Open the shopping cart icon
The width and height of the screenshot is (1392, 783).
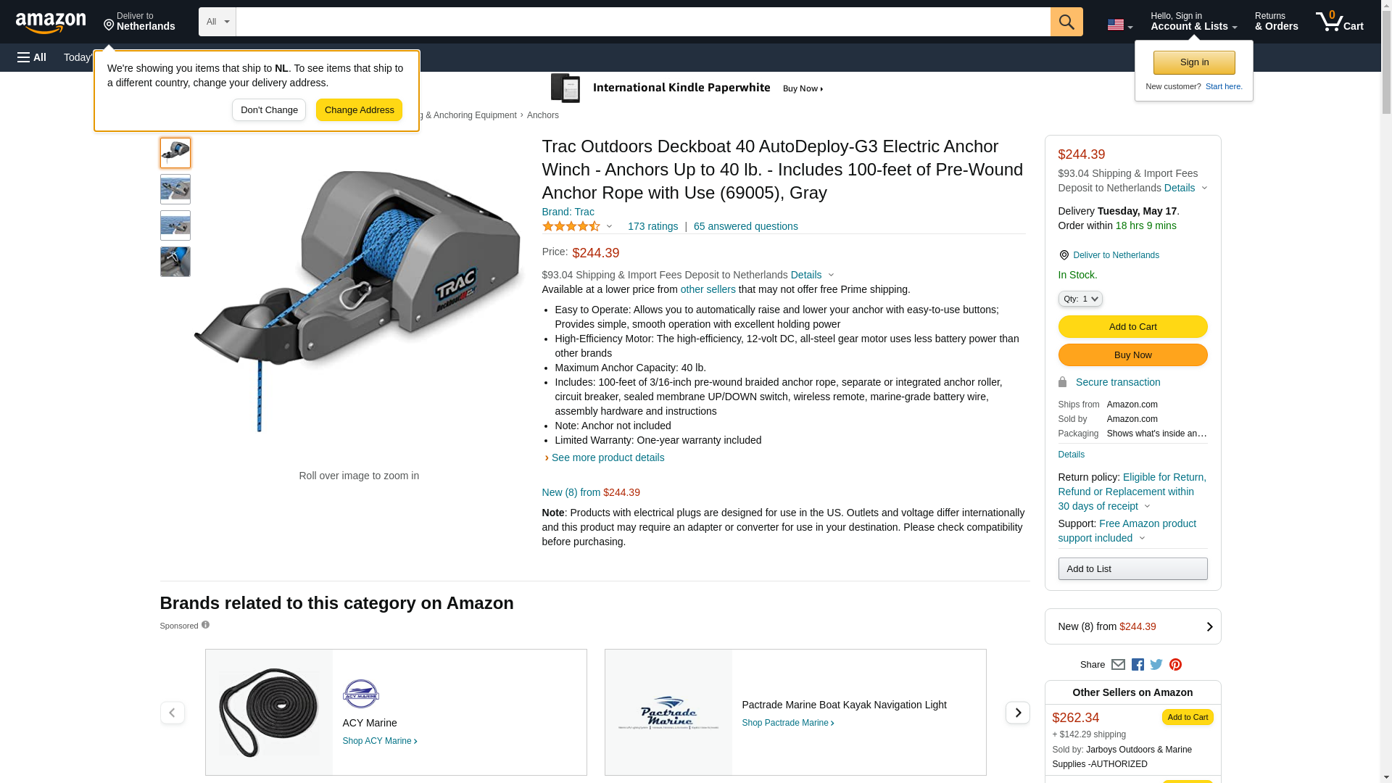click(1339, 22)
